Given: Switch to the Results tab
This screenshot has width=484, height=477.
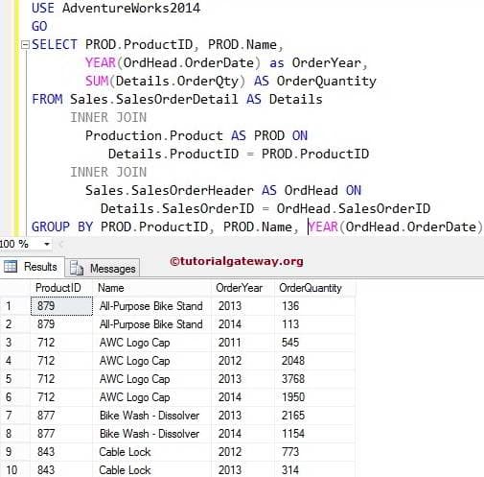Looking at the screenshot, I should point(32,267).
